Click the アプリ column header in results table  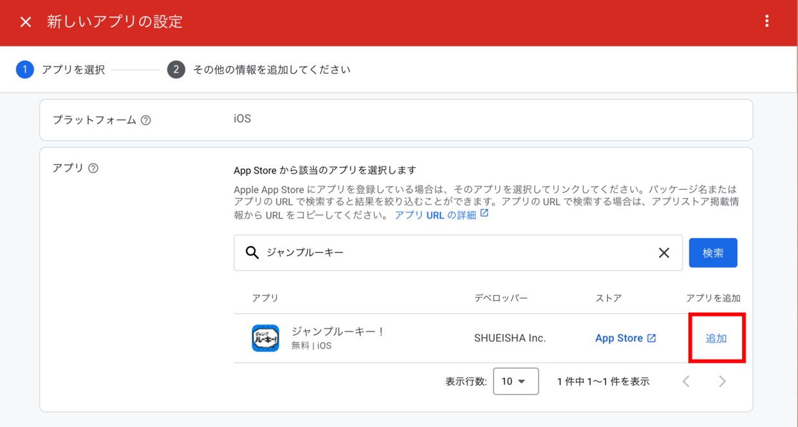point(265,298)
